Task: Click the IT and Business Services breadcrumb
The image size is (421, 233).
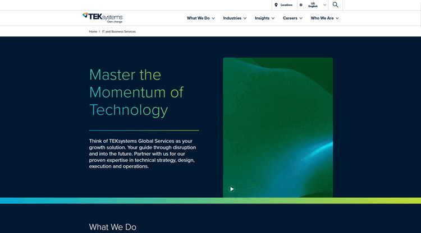Action: (118, 31)
